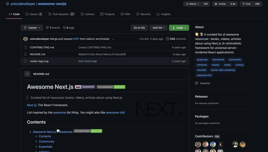Select the routing topic tag
This screenshot has width=268, height=152.
[x=239, y=65]
